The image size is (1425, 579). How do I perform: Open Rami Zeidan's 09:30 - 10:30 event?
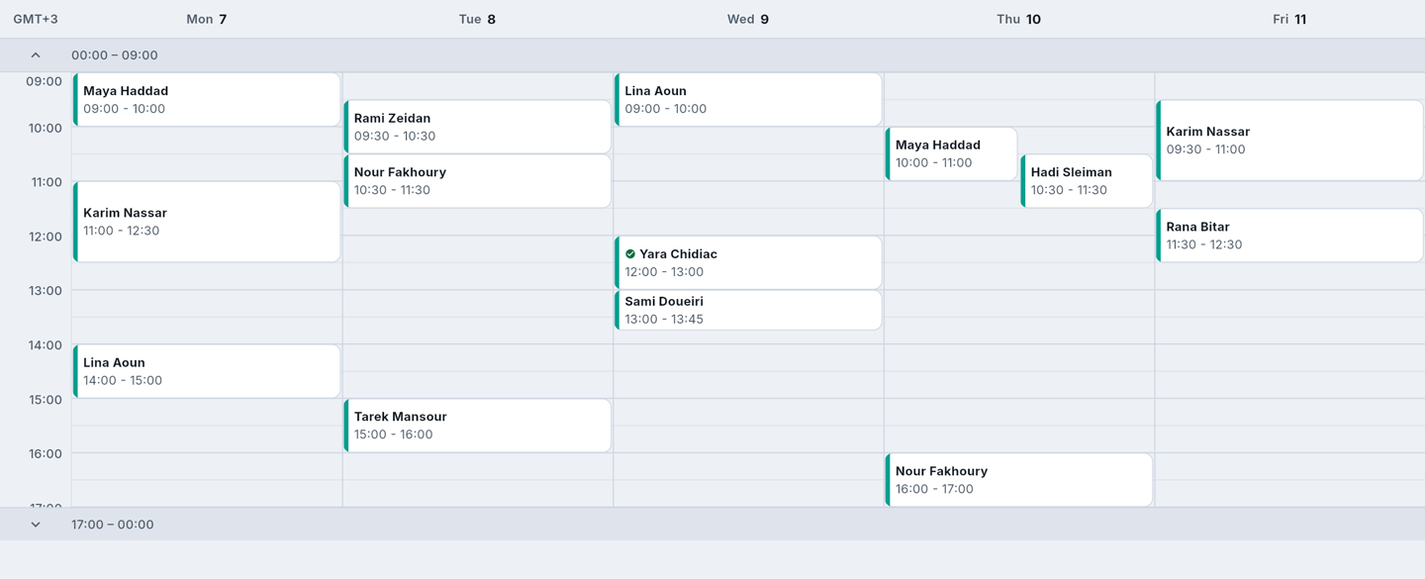click(x=477, y=127)
